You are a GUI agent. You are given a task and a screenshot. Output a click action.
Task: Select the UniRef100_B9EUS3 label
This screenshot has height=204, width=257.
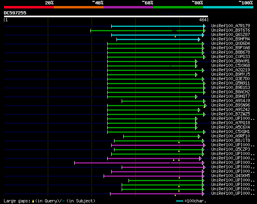230,88
